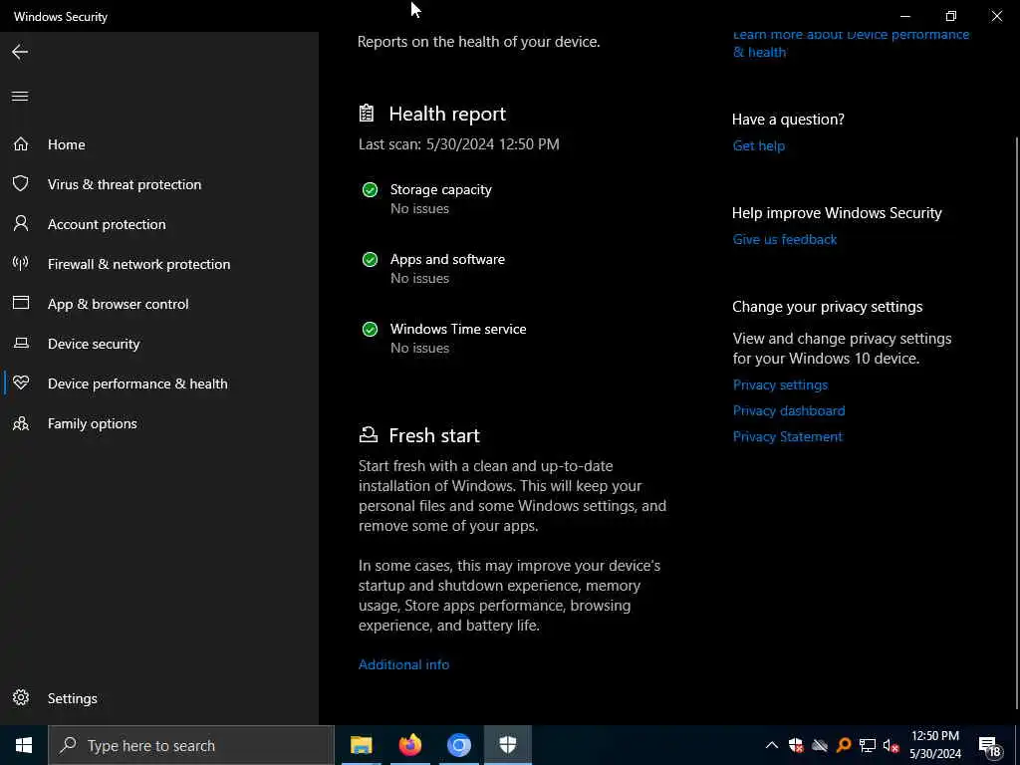Image resolution: width=1020 pixels, height=765 pixels.
Task: Click the orange search tray icon
Action: pos(843,745)
